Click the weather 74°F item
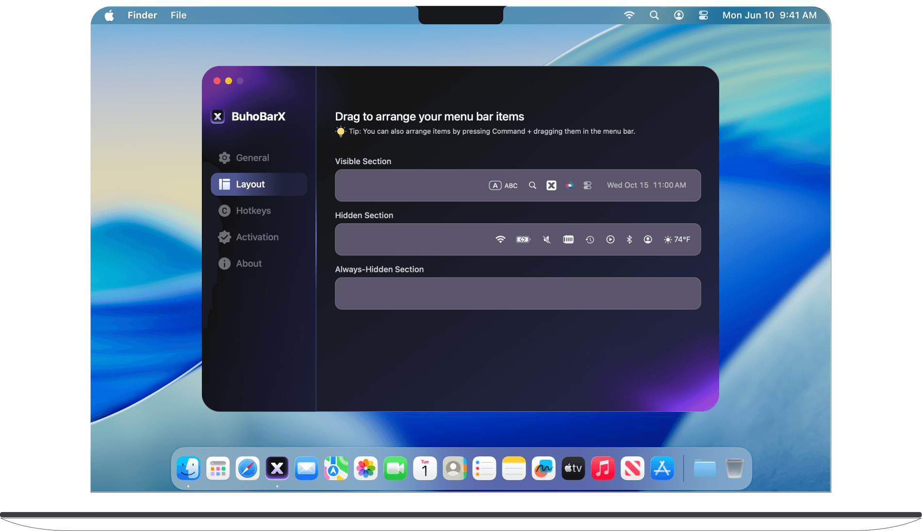This screenshot has width=922, height=531. (677, 239)
